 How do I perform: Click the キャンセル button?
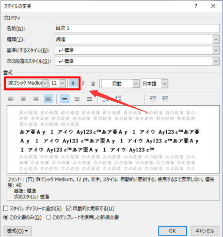(x=205, y=231)
